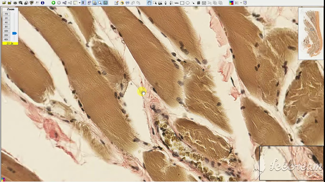325x182 pixels.
Task: Select the zoom navigation rectangle tool
Action: (155, 3)
